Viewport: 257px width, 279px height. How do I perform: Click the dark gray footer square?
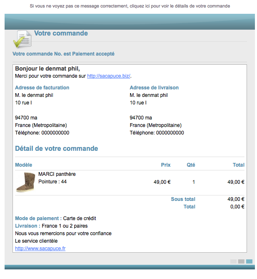point(241,261)
